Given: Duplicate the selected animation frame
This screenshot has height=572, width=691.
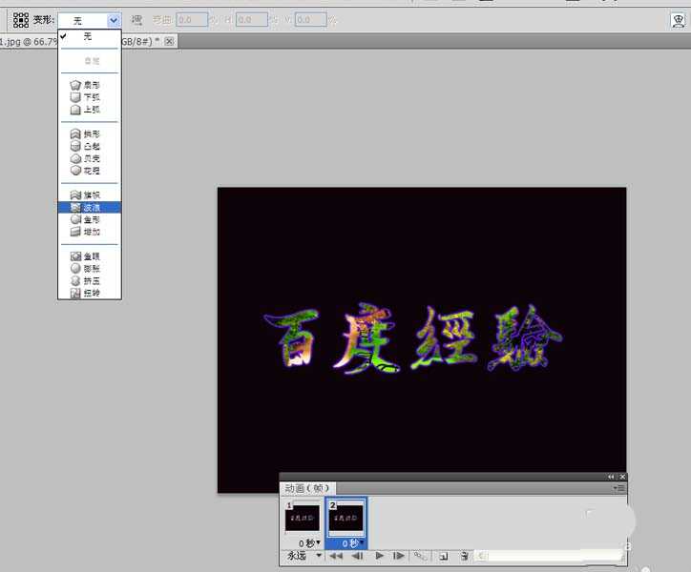Looking at the screenshot, I should click(x=444, y=555).
